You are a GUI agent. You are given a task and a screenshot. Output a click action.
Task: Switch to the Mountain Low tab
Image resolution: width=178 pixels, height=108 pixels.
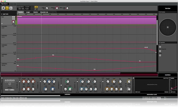click(44, 12)
